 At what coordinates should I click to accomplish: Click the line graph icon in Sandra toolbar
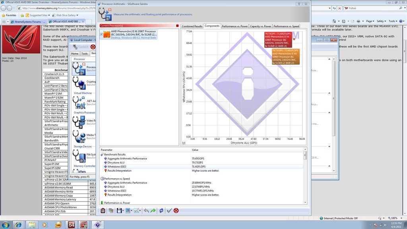pos(136,211)
